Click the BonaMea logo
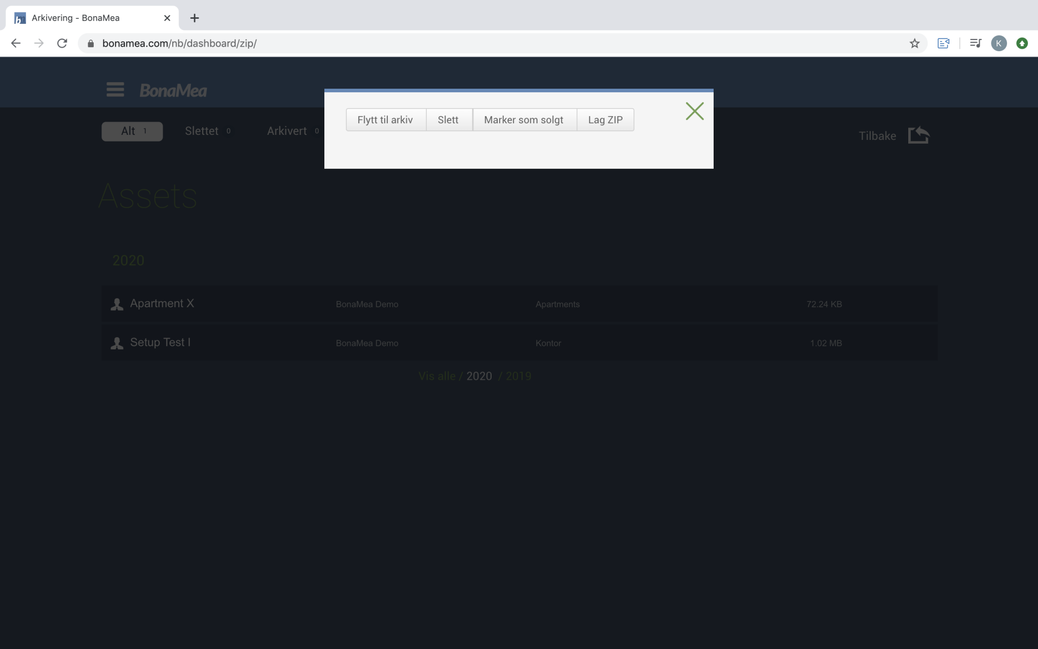 click(173, 91)
